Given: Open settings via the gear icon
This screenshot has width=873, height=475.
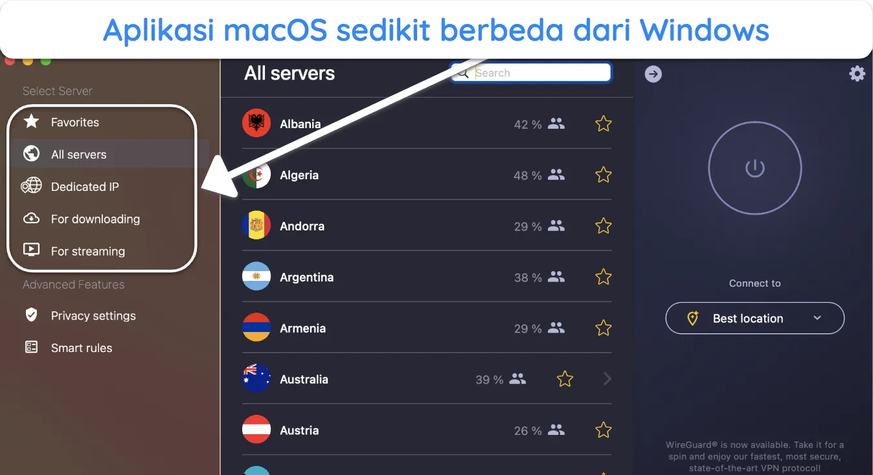Looking at the screenshot, I should (857, 74).
